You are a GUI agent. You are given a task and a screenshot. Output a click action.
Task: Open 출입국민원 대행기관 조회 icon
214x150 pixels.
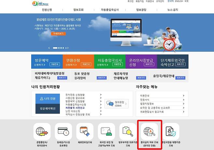pos(171,132)
